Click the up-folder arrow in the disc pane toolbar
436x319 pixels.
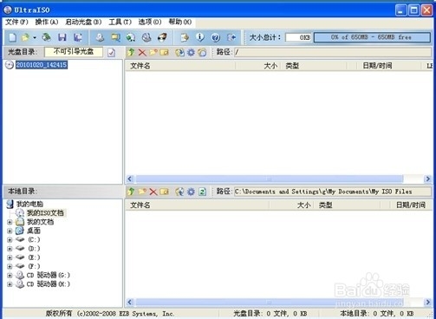(131, 52)
